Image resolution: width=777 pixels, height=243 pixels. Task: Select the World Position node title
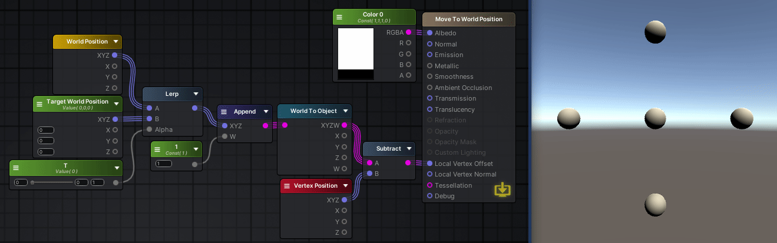coord(87,42)
